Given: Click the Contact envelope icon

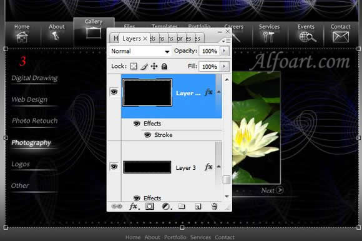Looking at the screenshot, I should [x=341, y=37].
